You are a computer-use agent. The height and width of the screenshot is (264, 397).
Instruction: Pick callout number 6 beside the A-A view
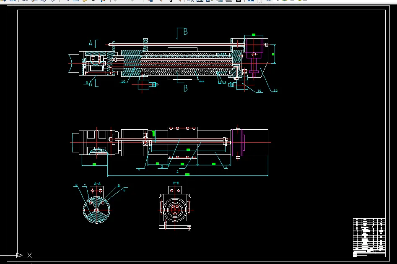pos(119,186)
